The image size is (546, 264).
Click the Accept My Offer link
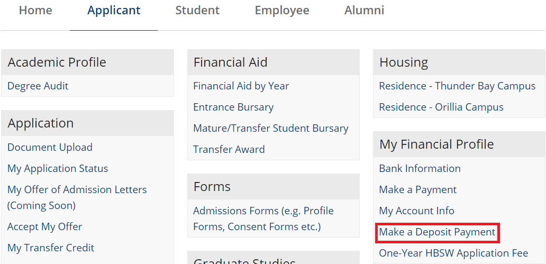[x=45, y=226]
